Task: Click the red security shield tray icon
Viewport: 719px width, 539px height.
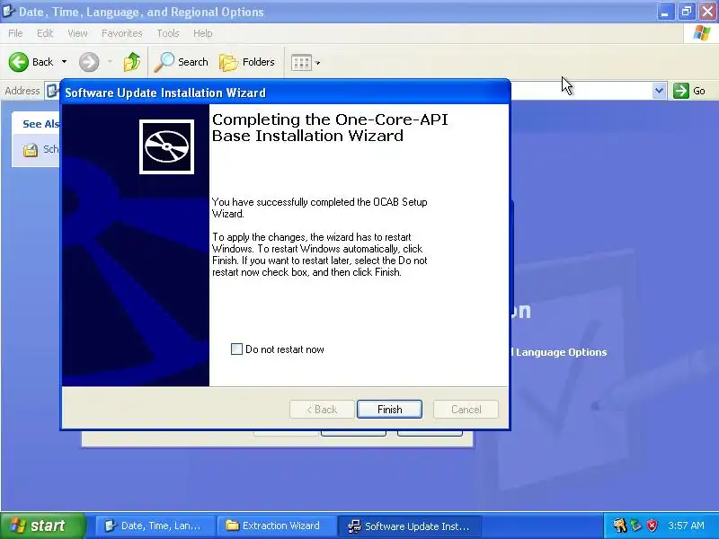Action: tap(652, 526)
